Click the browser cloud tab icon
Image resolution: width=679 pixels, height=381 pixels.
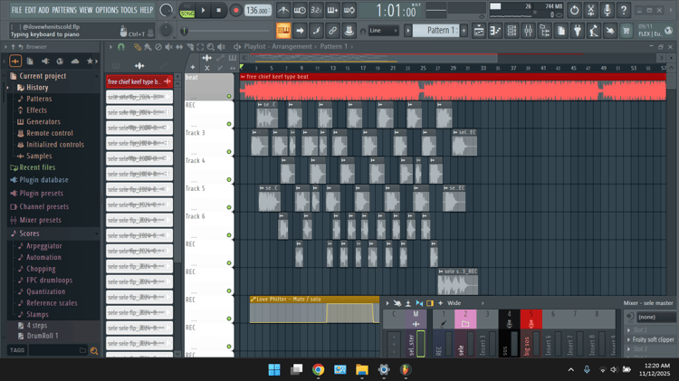point(75,61)
